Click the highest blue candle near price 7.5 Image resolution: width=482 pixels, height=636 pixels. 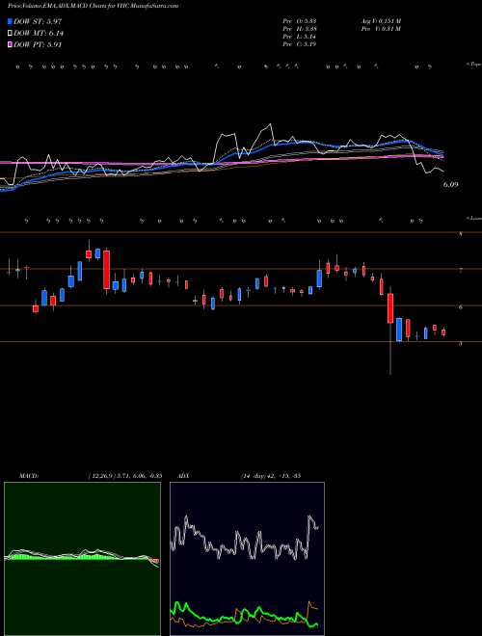click(x=97, y=253)
